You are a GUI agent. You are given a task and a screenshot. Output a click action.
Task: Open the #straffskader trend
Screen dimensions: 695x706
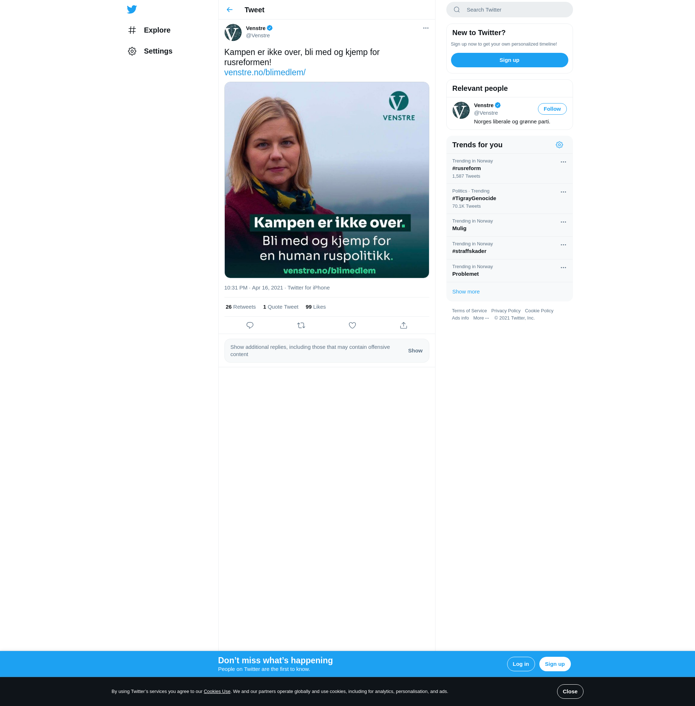pos(509,248)
